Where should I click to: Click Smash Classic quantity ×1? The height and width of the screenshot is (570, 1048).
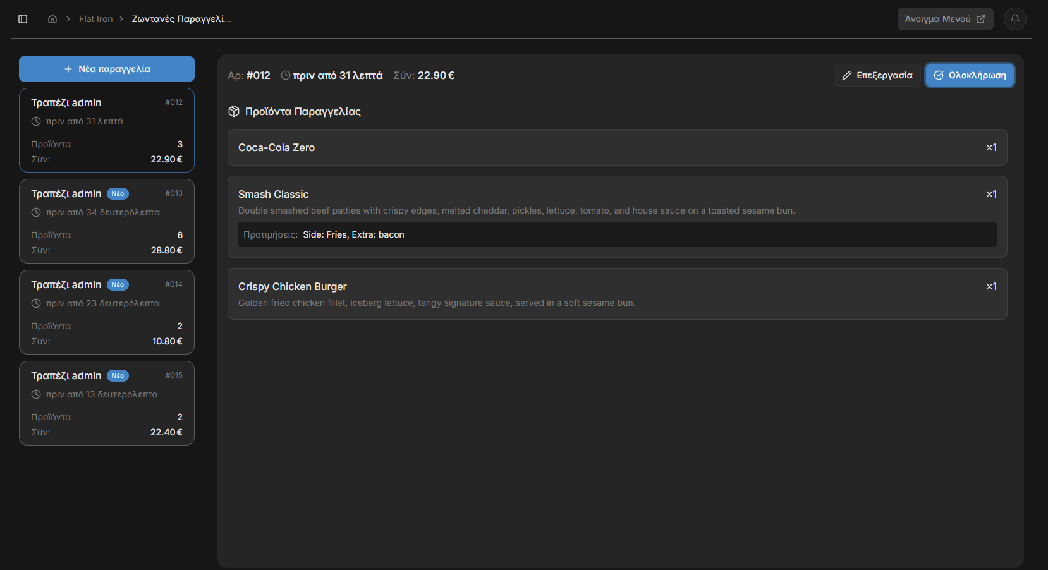(992, 194)
